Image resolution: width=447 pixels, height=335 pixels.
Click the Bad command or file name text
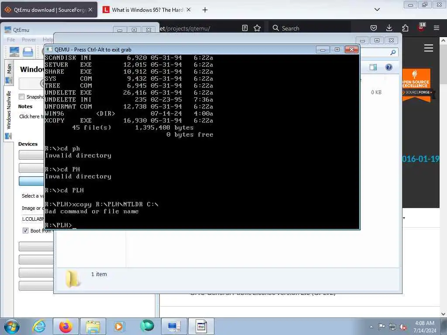click(x=92, y=212)
